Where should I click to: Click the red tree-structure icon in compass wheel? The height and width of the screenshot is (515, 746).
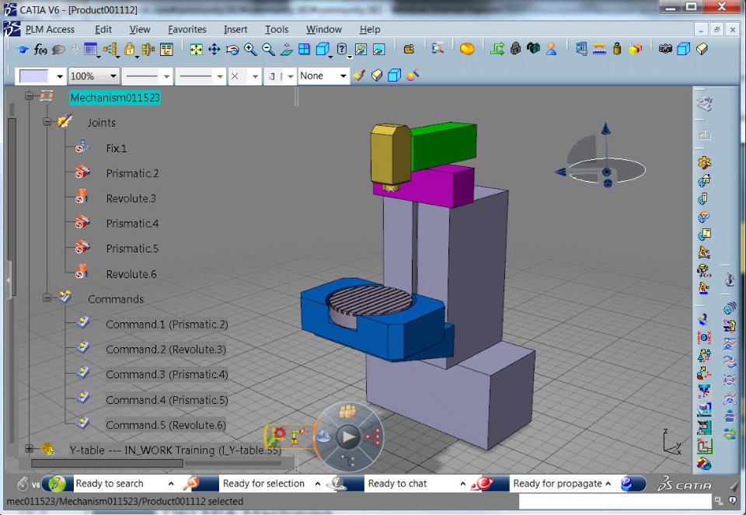[372, 437]
